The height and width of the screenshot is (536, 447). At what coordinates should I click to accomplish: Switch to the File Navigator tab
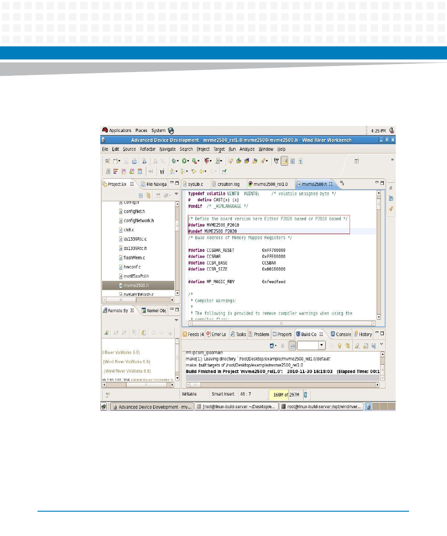[x=154, y=184]
